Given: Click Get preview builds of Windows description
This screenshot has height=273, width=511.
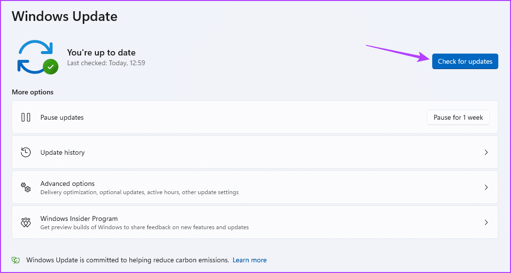Looking at the screenshot, I should 145,227.
